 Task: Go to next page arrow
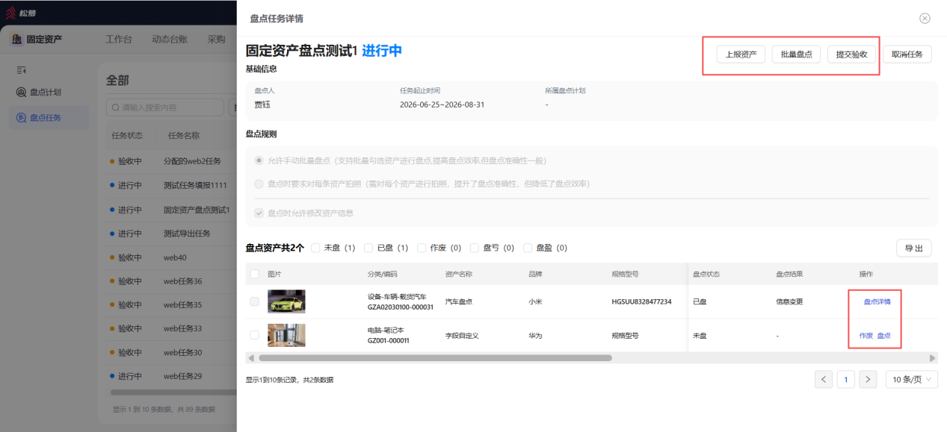click(x=868, y=379)
